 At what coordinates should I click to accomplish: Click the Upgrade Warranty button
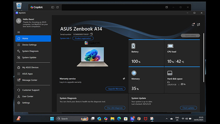click(x=115, y=89)
